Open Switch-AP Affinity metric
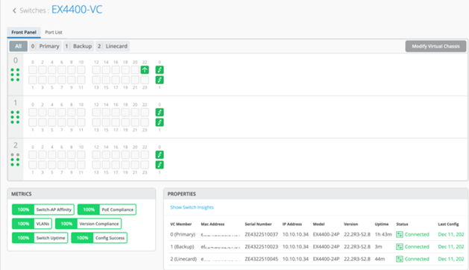The height and width of the screenshot is (270, 469). (43, 210)
